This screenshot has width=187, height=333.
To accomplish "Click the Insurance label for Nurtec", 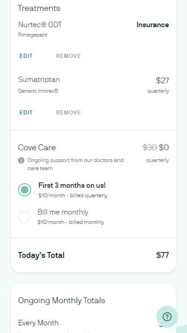I will click(153, 25).
